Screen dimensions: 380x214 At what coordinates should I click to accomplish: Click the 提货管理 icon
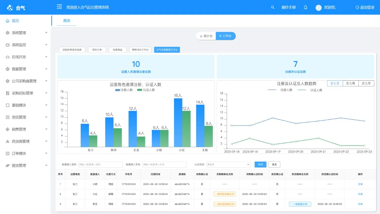[x=8, y=165]
